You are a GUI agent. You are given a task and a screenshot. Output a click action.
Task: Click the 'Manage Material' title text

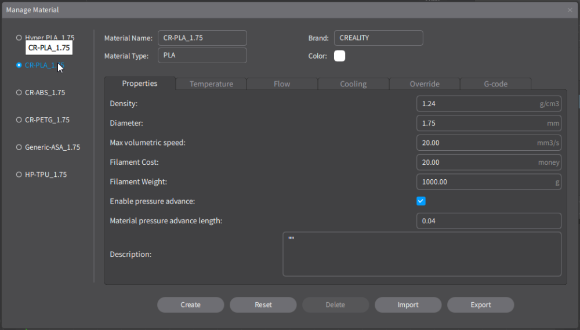(32, 10)
